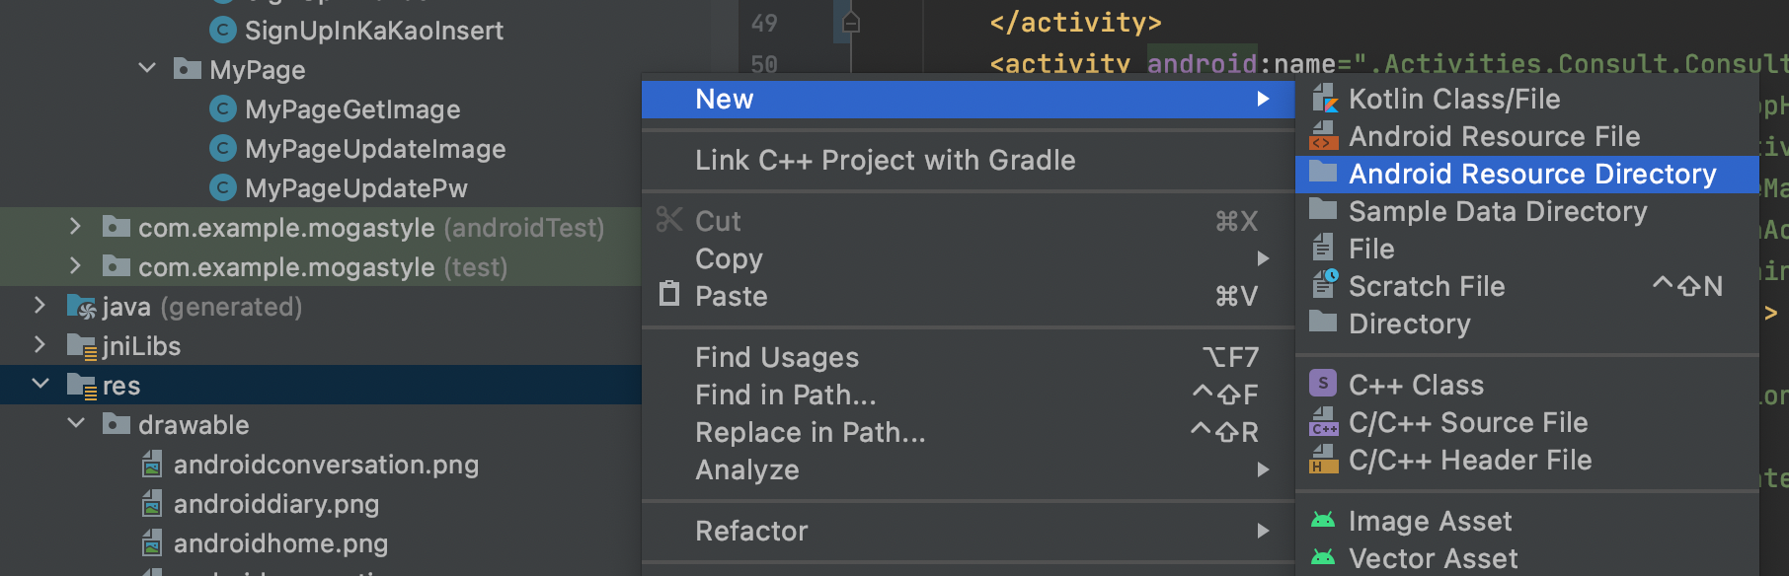
Task: Click the Scratch File icon
Action: [1323, 286]
